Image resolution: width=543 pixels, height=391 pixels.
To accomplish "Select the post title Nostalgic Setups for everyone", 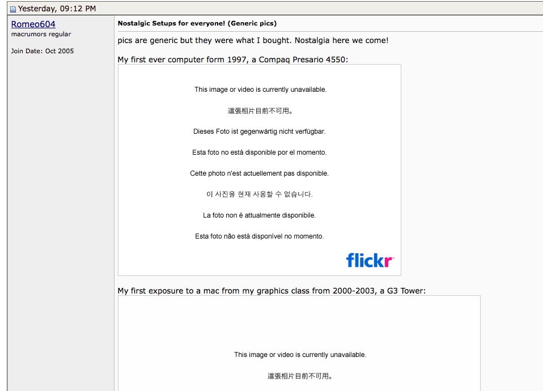I will tap(197, 23).
